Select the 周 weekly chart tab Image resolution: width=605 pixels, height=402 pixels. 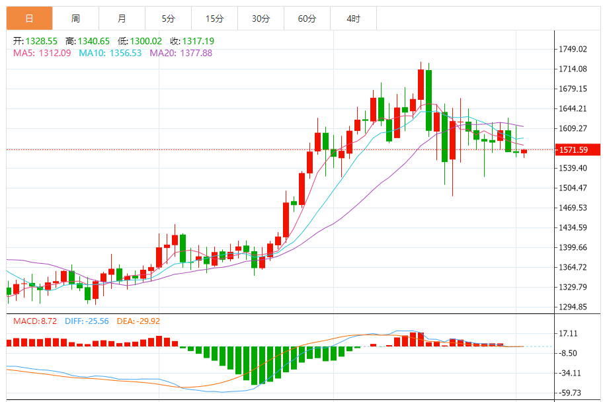(75, 19)
